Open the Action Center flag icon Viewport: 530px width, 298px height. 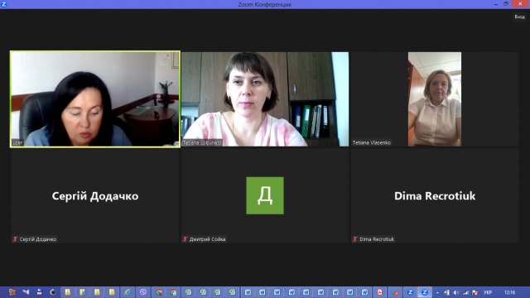[475, 292]
